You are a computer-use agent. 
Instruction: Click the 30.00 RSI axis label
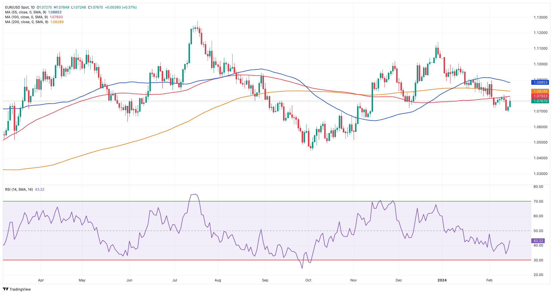pyautogui.click(x=538, y=260)
